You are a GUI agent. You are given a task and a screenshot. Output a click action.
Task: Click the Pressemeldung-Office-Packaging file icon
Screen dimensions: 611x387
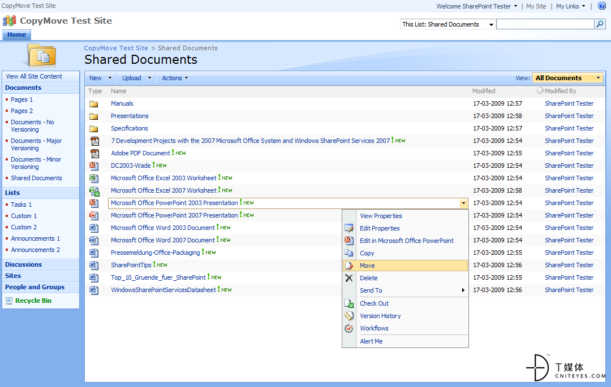[x=93, y=253]
